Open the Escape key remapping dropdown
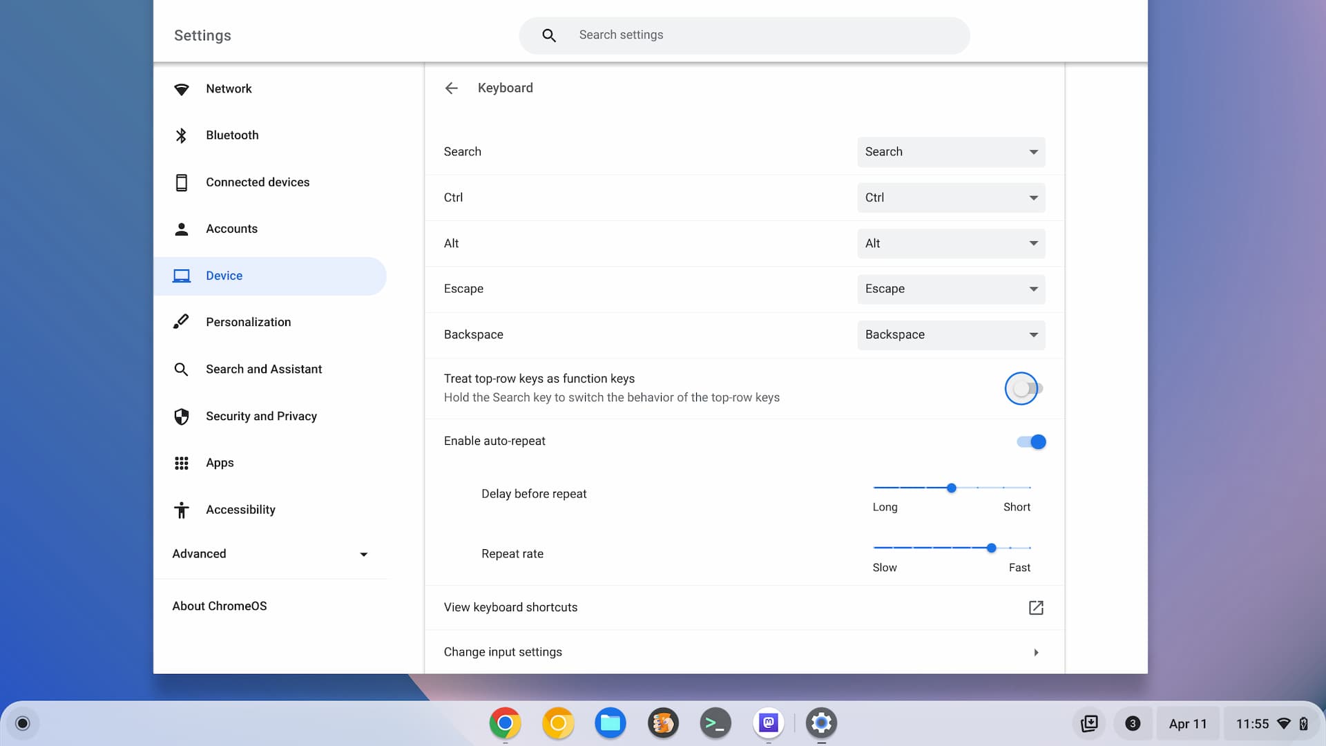The width and height of the screenshot is (1326, 746). click(x=951, y=289)
